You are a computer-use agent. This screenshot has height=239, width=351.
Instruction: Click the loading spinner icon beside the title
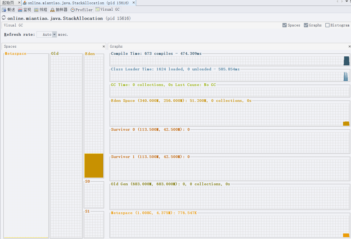pos(4,18)
